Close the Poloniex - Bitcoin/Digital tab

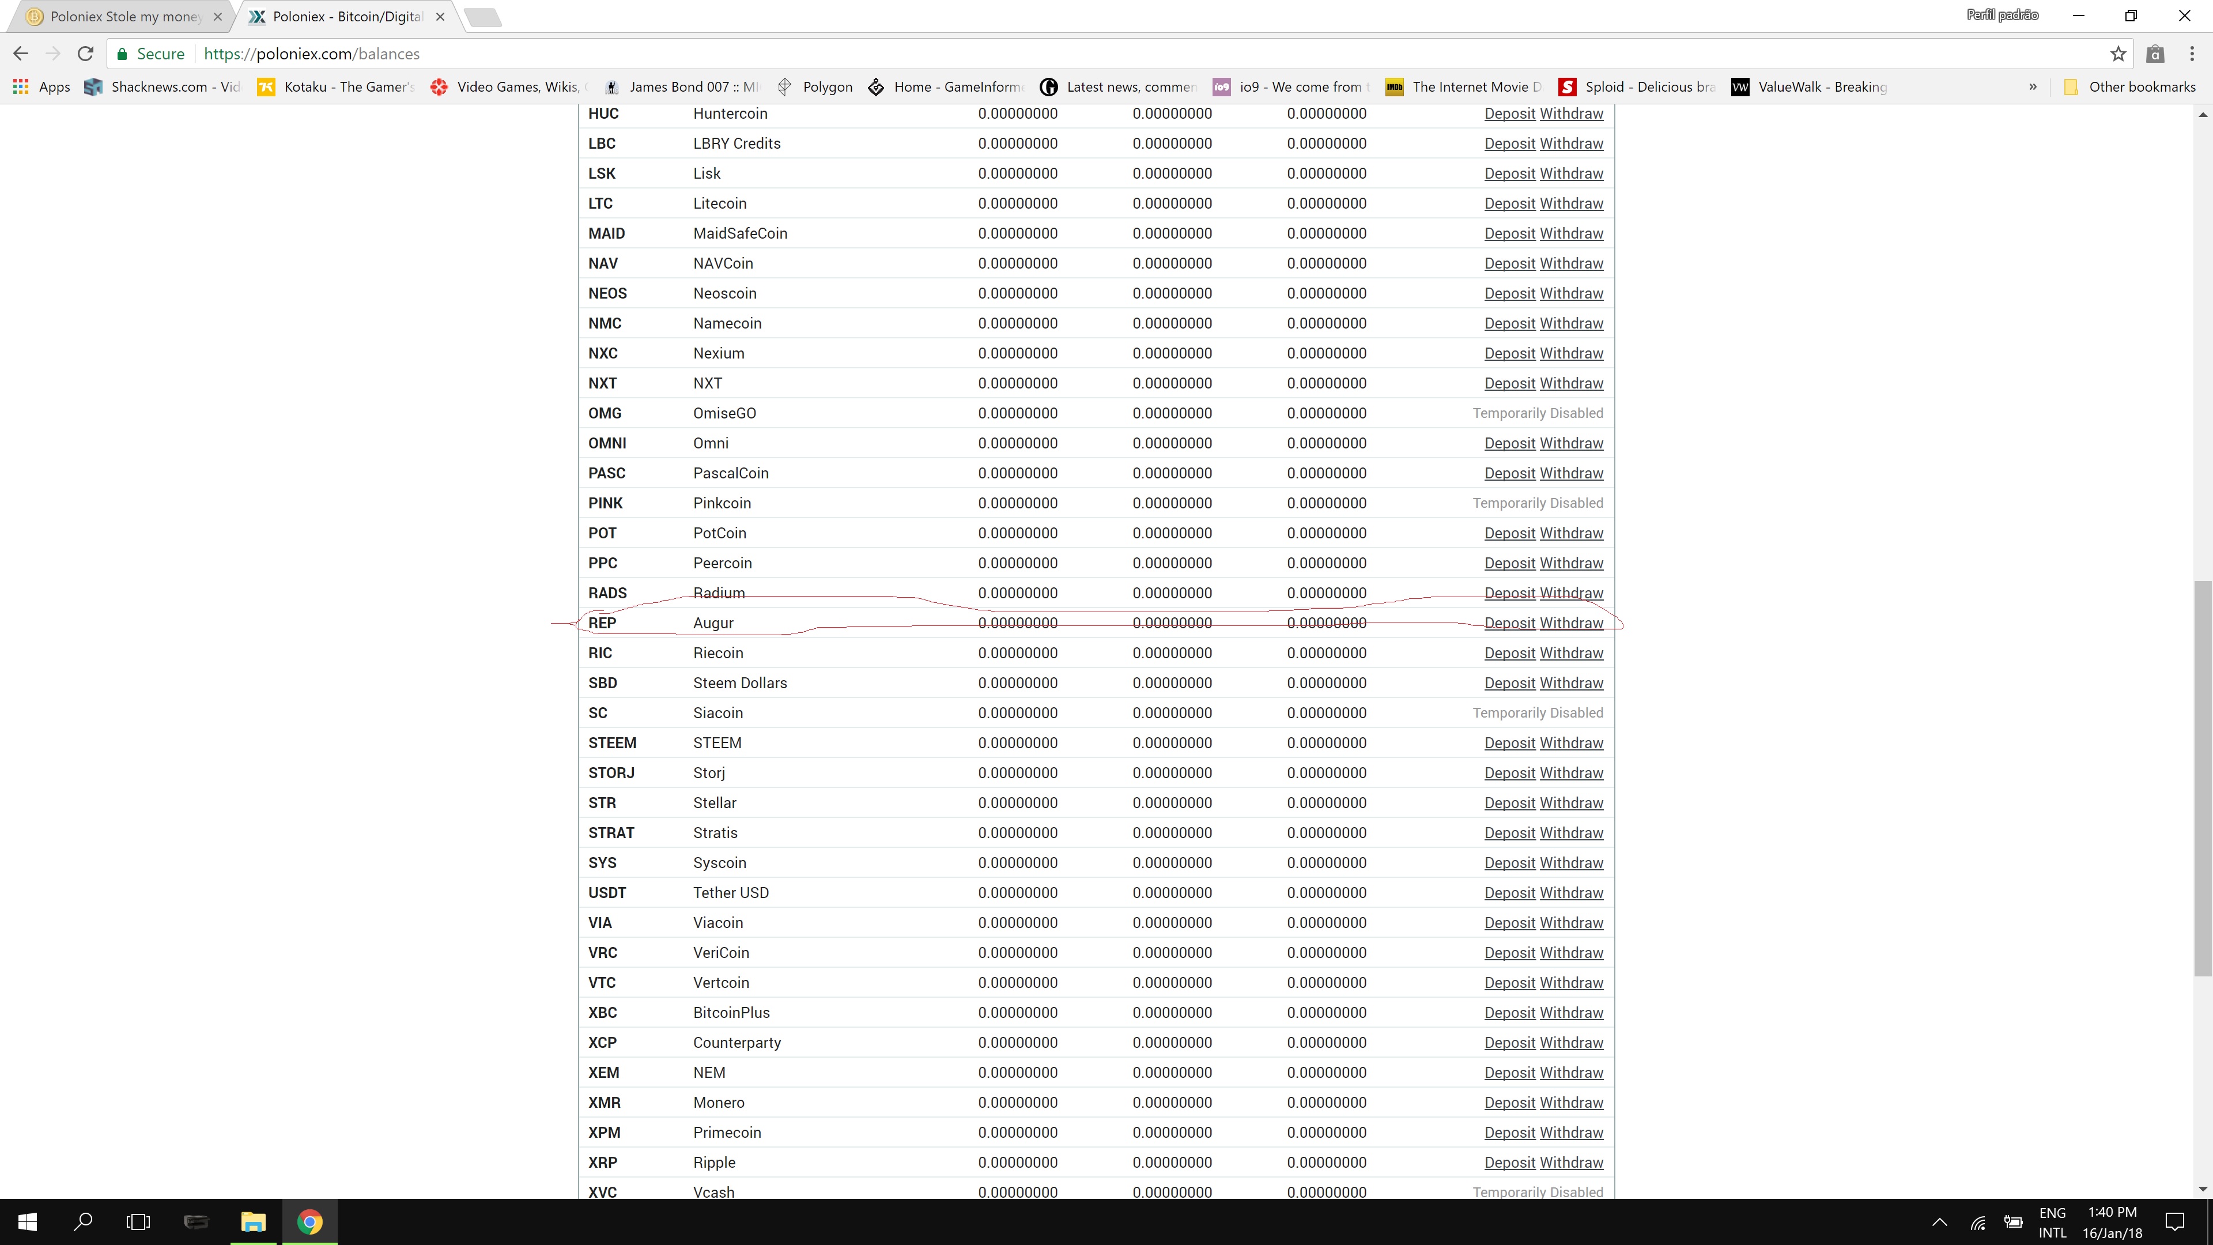(x=440, y=16)
